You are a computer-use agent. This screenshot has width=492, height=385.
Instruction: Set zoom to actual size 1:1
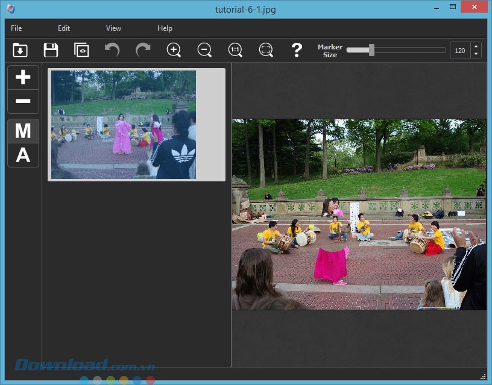click(x=235, y=50)
